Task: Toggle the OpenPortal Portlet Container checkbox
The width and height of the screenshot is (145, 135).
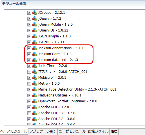Action: tap(29, 102)
